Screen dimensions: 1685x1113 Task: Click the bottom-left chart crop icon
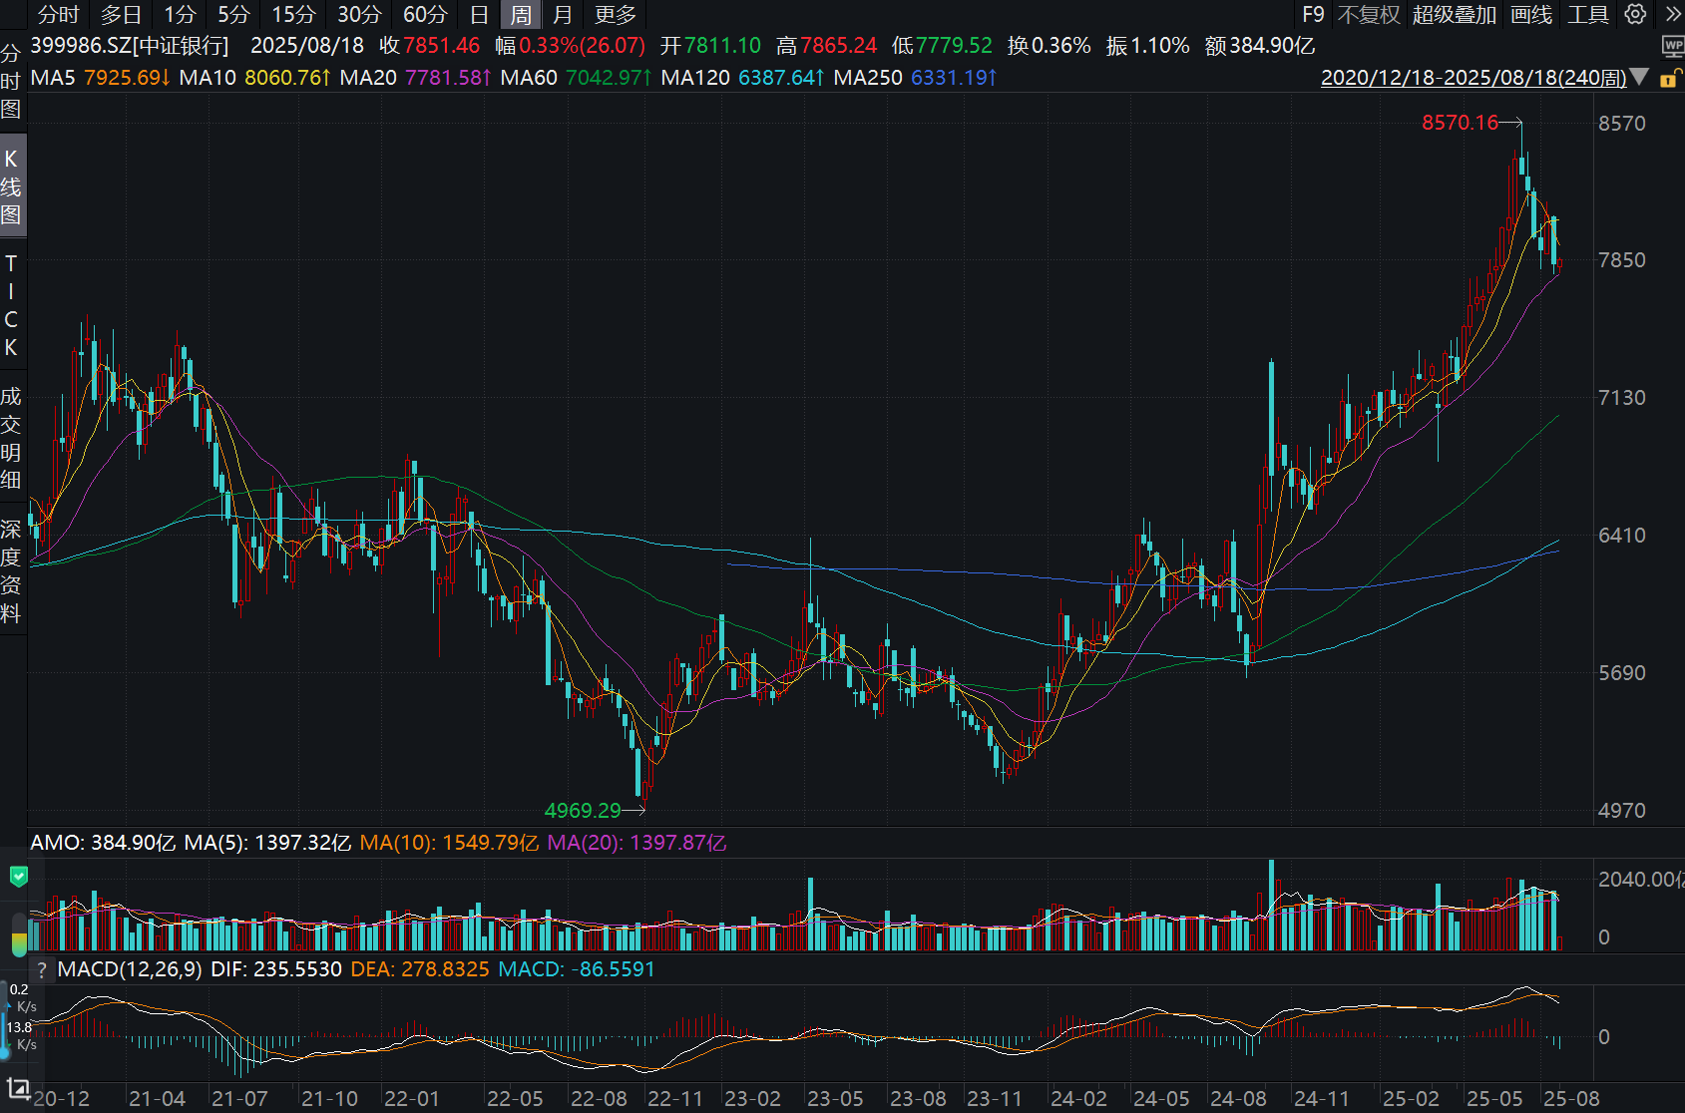click(18, 1088)
